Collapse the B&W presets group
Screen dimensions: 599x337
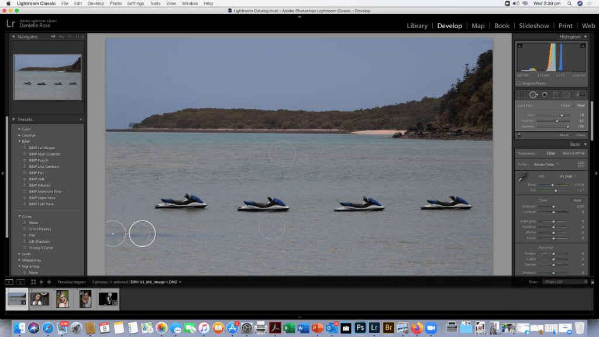19,142
